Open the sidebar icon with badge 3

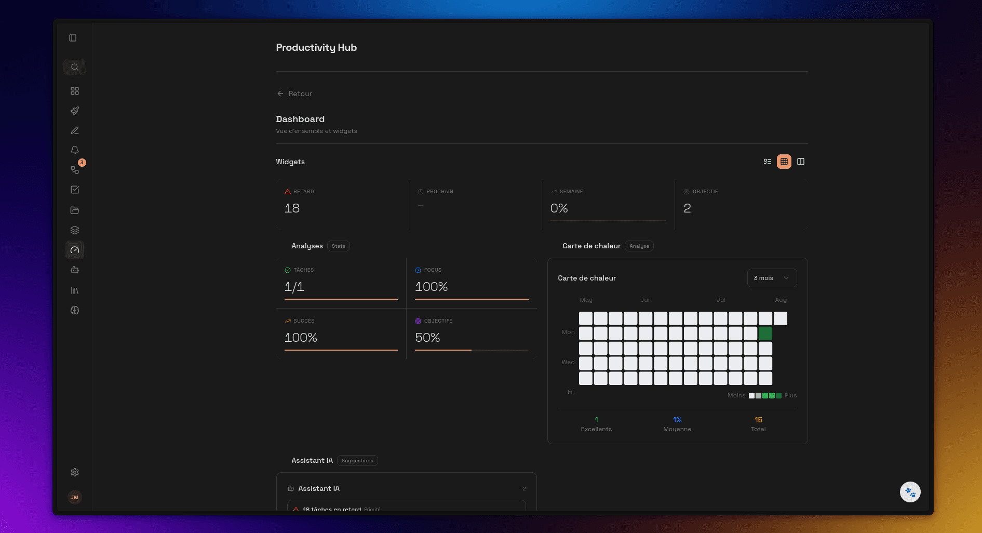coord(75,170)
